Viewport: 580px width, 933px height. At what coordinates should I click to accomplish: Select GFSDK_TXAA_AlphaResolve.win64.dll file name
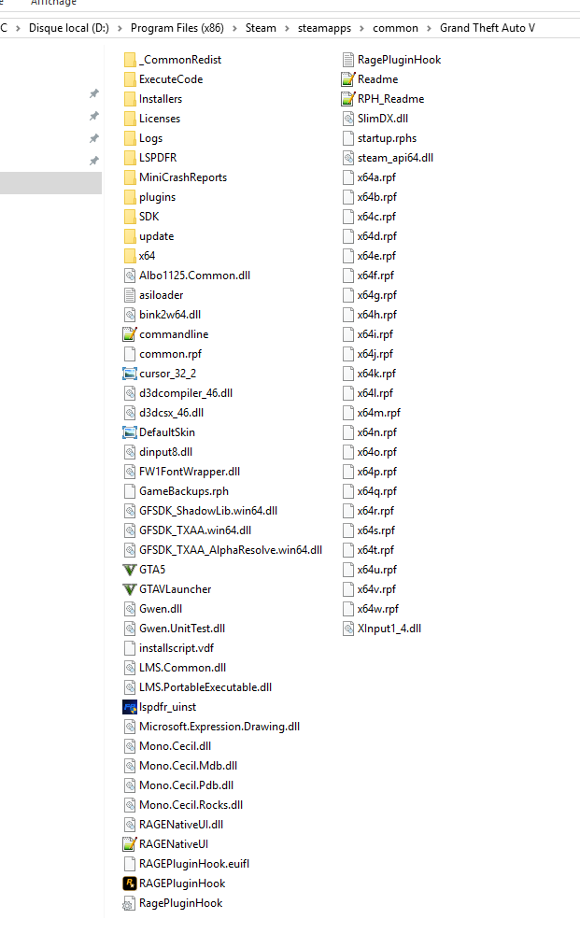231,550
